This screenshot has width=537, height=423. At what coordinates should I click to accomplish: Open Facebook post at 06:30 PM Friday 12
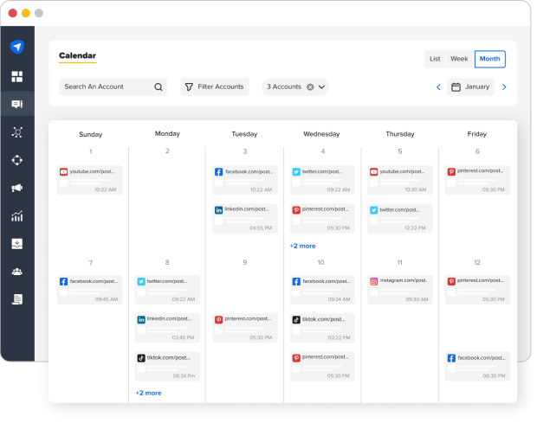(477, 366)
